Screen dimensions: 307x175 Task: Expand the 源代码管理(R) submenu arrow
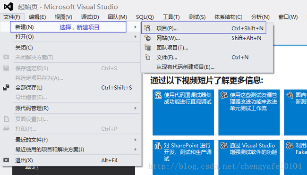click(x=135, y=108)
